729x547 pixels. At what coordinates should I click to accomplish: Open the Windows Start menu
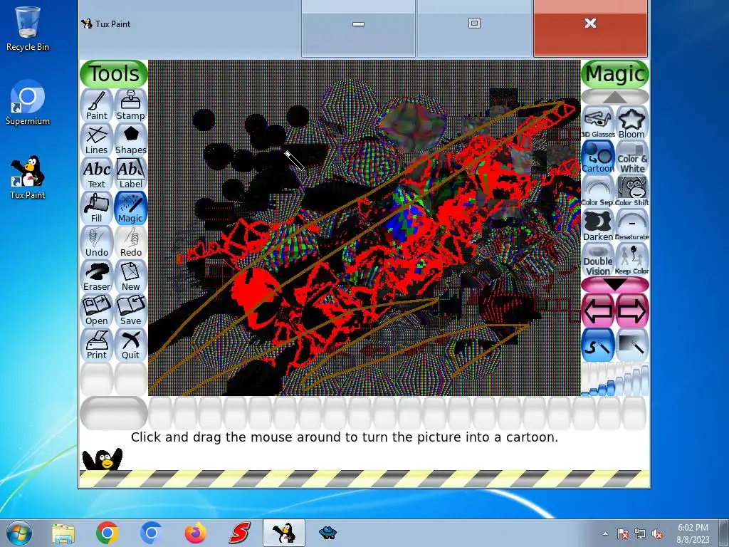pyautogui.click(x=19, y=533)
